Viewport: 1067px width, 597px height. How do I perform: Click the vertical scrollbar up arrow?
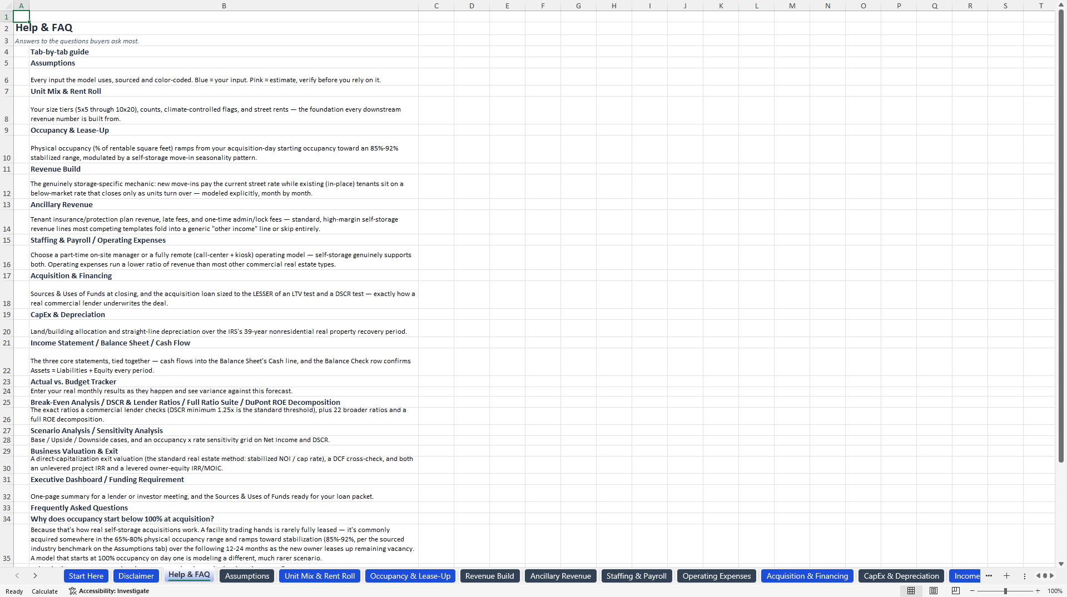coord(1061,5)
